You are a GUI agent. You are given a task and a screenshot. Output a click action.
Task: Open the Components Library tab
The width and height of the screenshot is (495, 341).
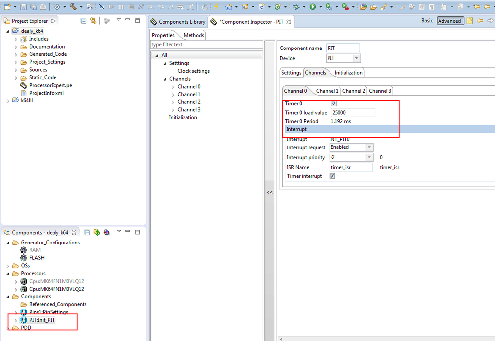178,22
